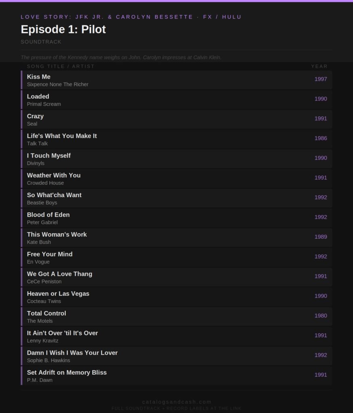Open It Ain't Over 'til It's Over
This screenshot has width=353, height=413.
click(x=177, y=337)
